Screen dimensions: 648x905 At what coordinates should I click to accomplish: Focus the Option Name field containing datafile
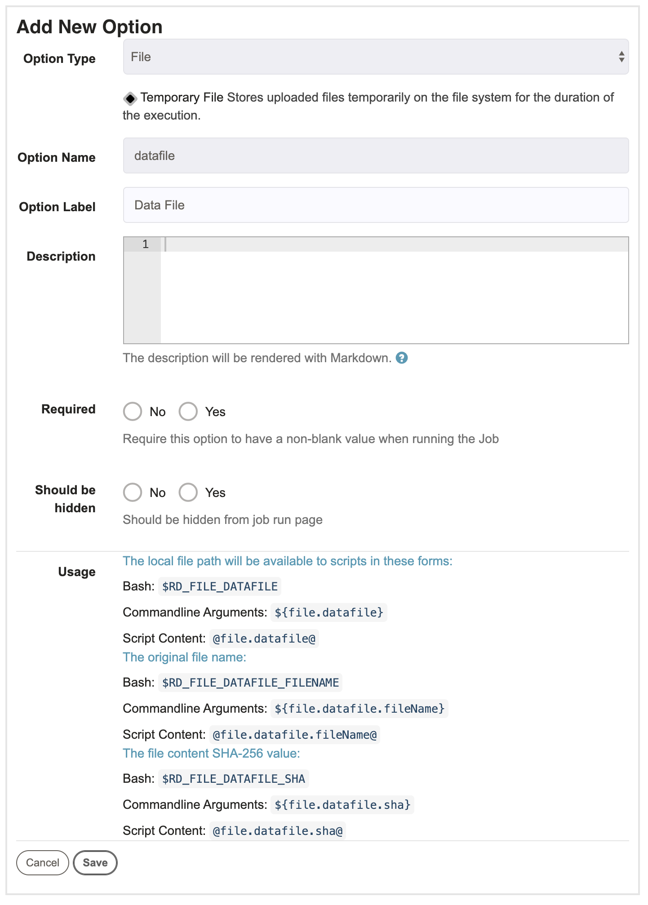[376, 155]
